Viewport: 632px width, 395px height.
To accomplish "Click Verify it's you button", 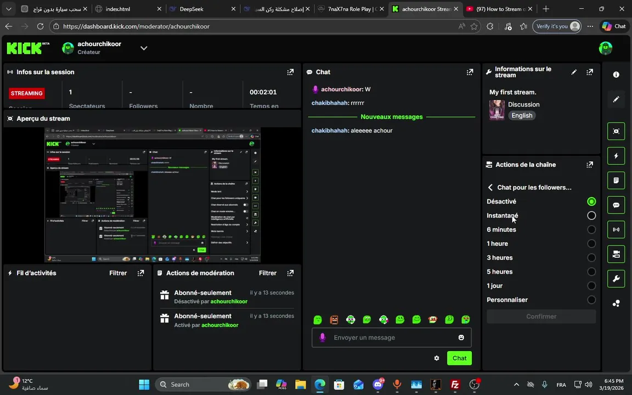I will 557,26.
